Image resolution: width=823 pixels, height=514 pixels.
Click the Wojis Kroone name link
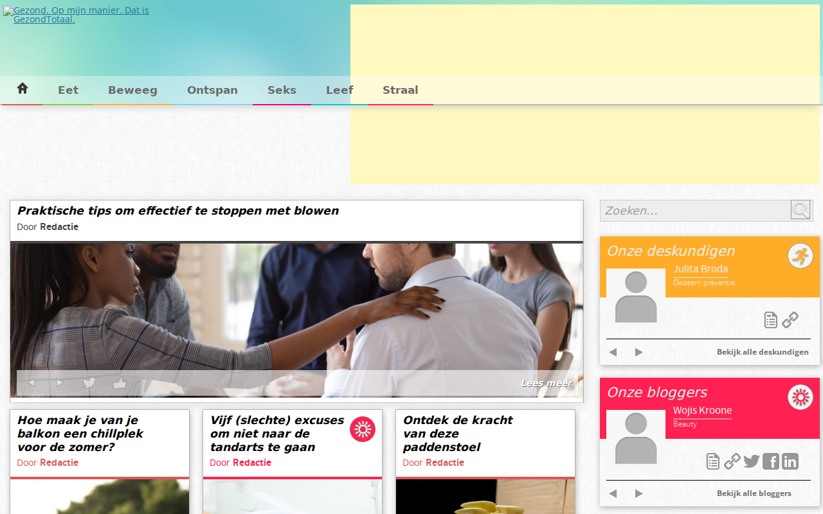702,411
